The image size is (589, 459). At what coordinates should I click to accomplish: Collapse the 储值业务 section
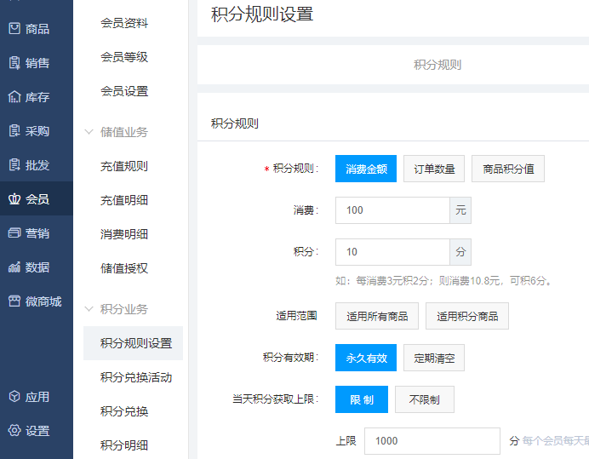89,132
